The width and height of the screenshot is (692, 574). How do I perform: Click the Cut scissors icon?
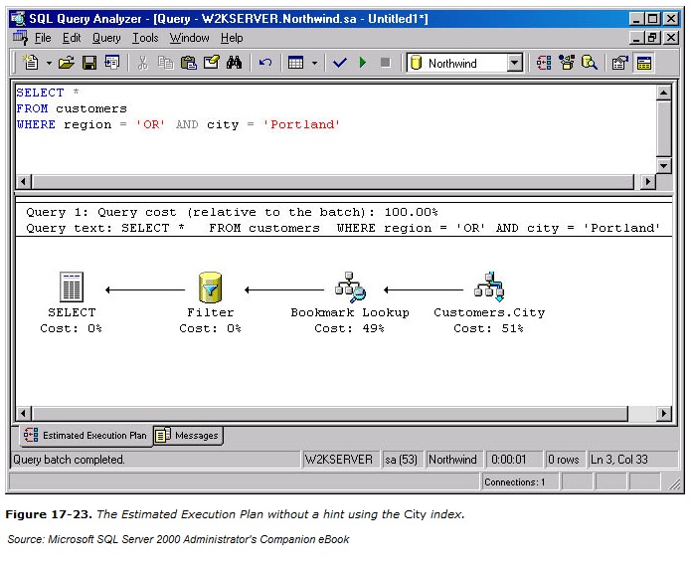point(142,63)
